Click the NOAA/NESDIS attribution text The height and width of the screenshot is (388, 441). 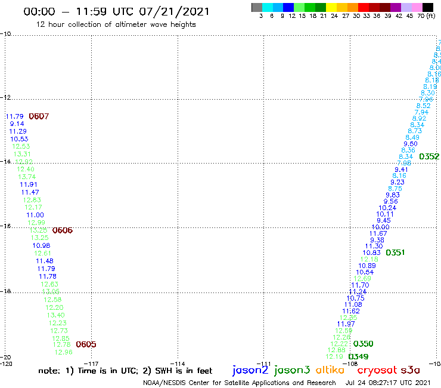point(240,383)
